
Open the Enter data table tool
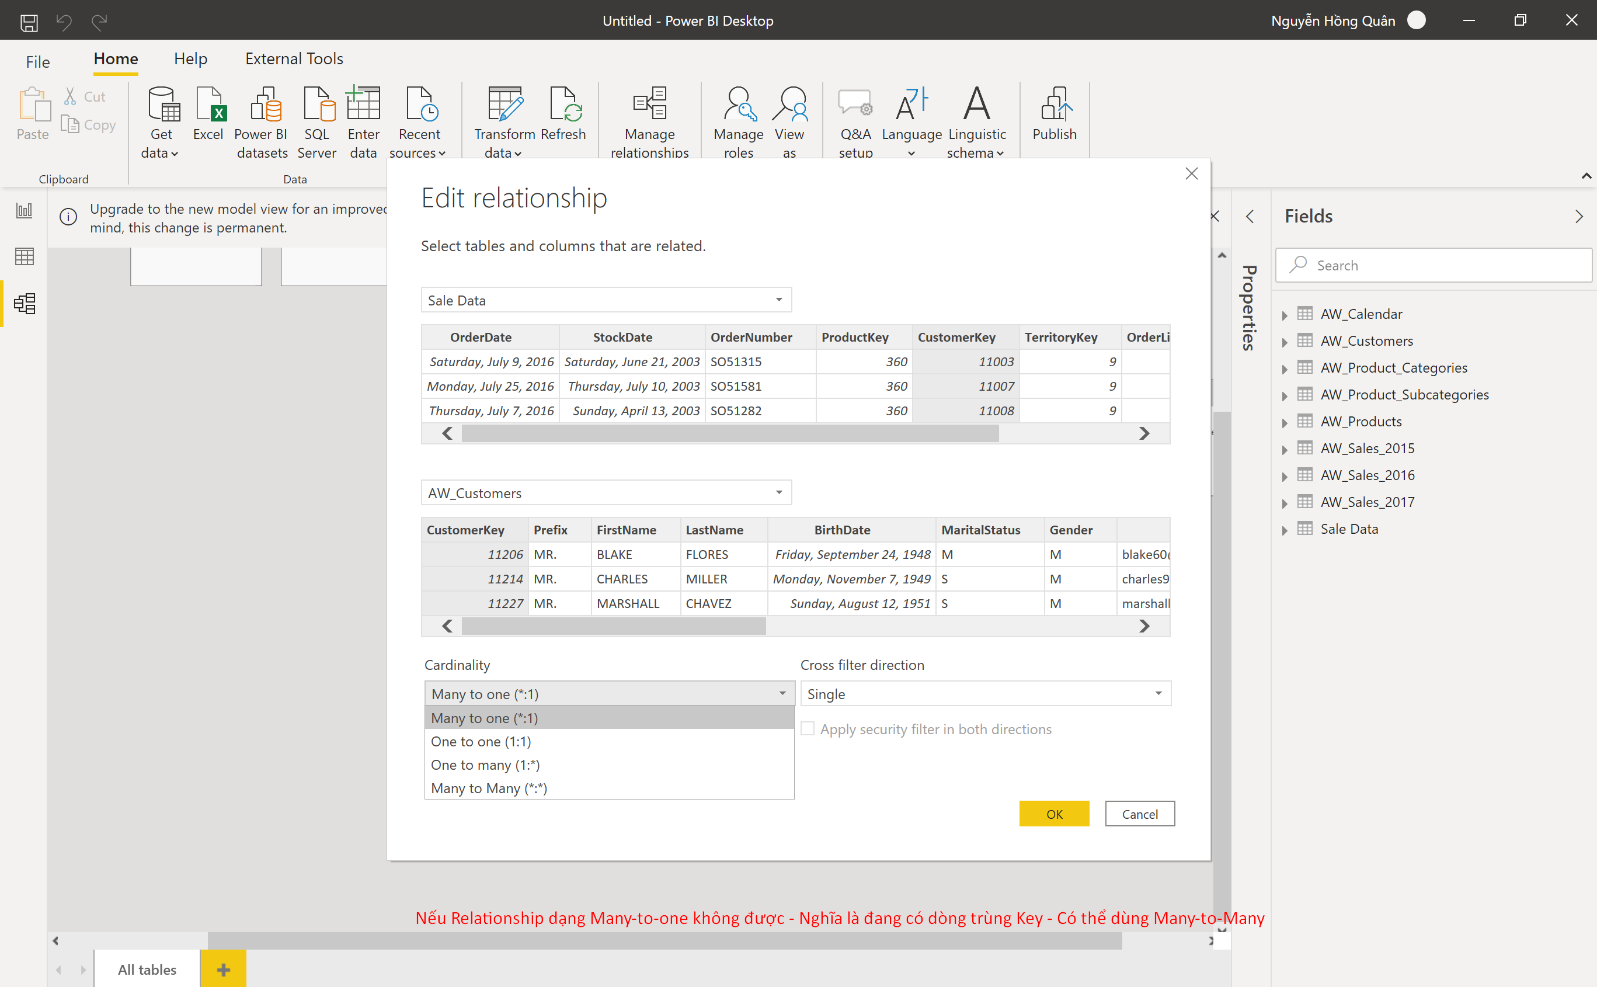[x=363, y=123]
